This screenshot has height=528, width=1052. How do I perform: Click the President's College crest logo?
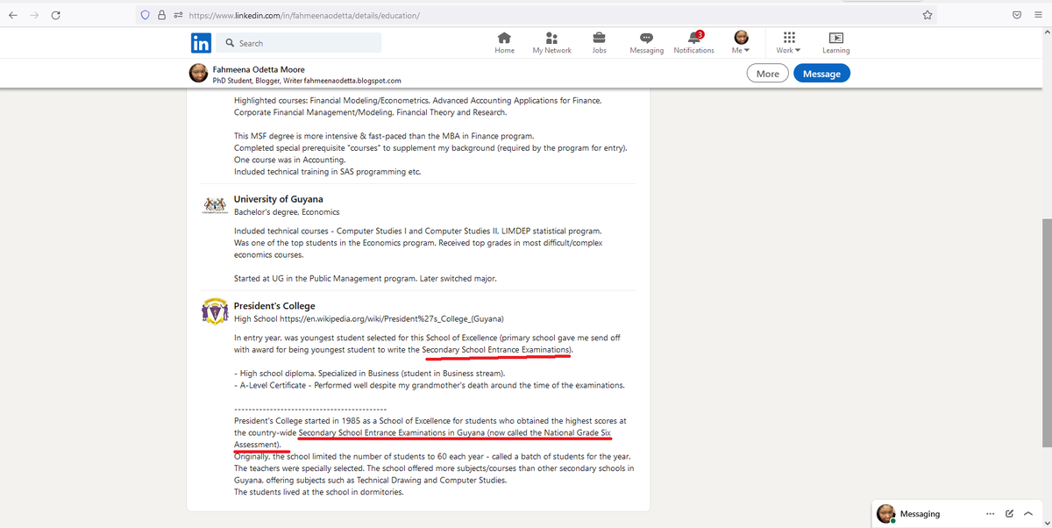[214, 312]
